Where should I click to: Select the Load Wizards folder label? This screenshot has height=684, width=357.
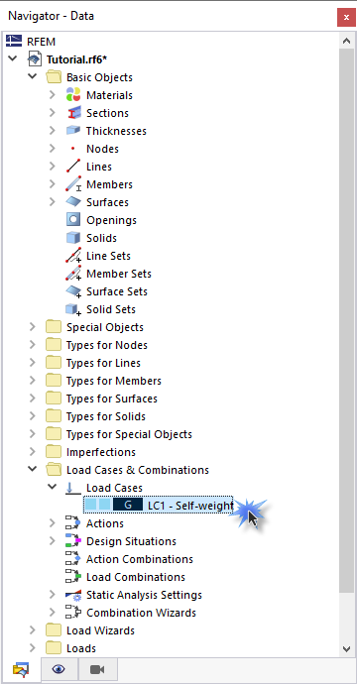[100, 630]
